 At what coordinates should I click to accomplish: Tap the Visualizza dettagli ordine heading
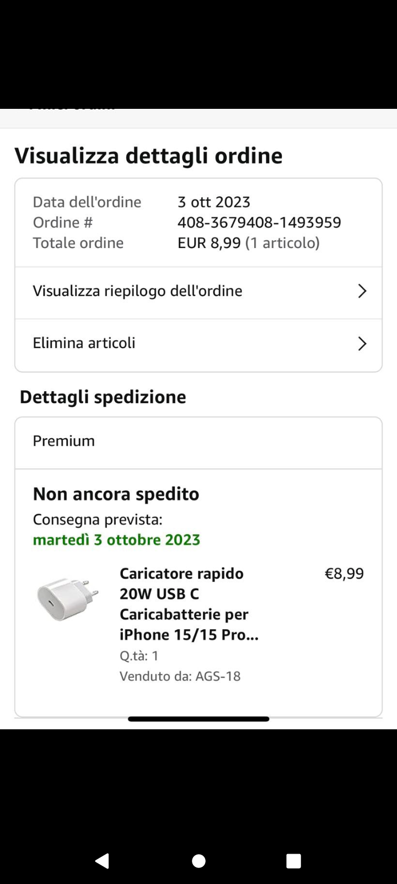coord(148,156)
